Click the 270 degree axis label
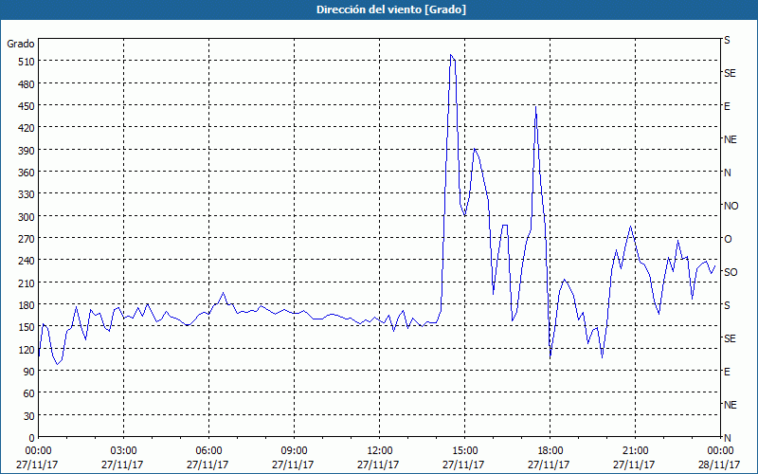Image resolution: width=758 pixels, height=474 pixels. point(27,239)
